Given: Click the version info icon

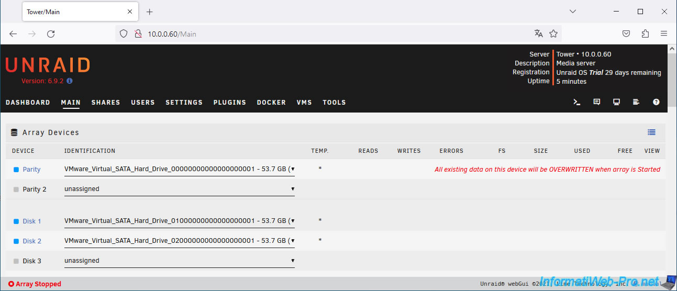Looking at the screenshot, I should click(x=70, y=81).
